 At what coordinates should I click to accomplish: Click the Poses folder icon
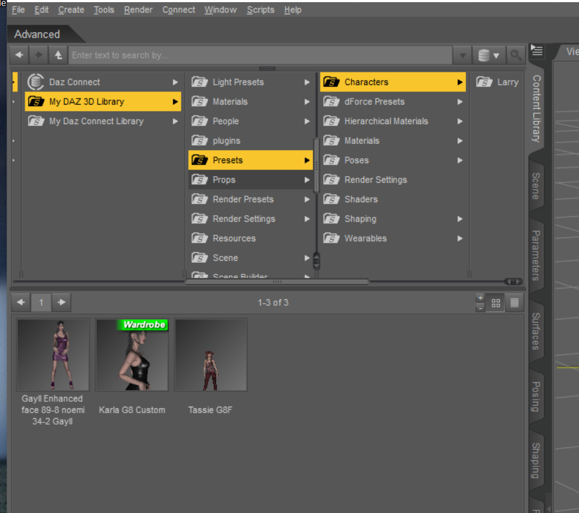[331, 160]
